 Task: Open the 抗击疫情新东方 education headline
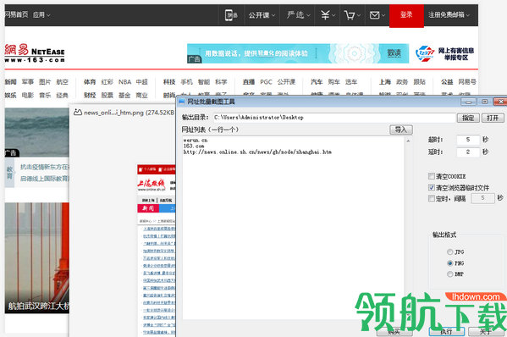(45, 167)
